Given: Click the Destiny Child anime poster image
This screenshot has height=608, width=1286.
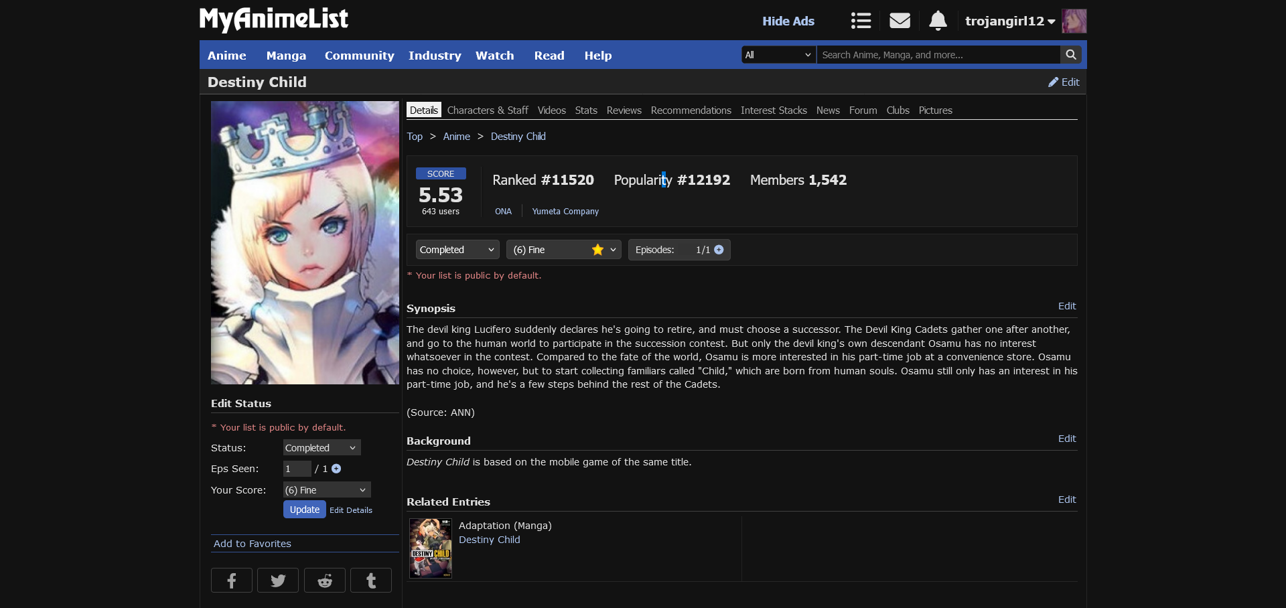Looking at the screenshot, I should click(305, 242).
